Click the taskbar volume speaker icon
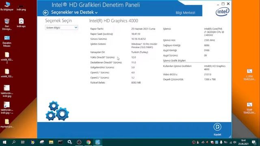This screenshot has height=146, width=260. point(235,142)
